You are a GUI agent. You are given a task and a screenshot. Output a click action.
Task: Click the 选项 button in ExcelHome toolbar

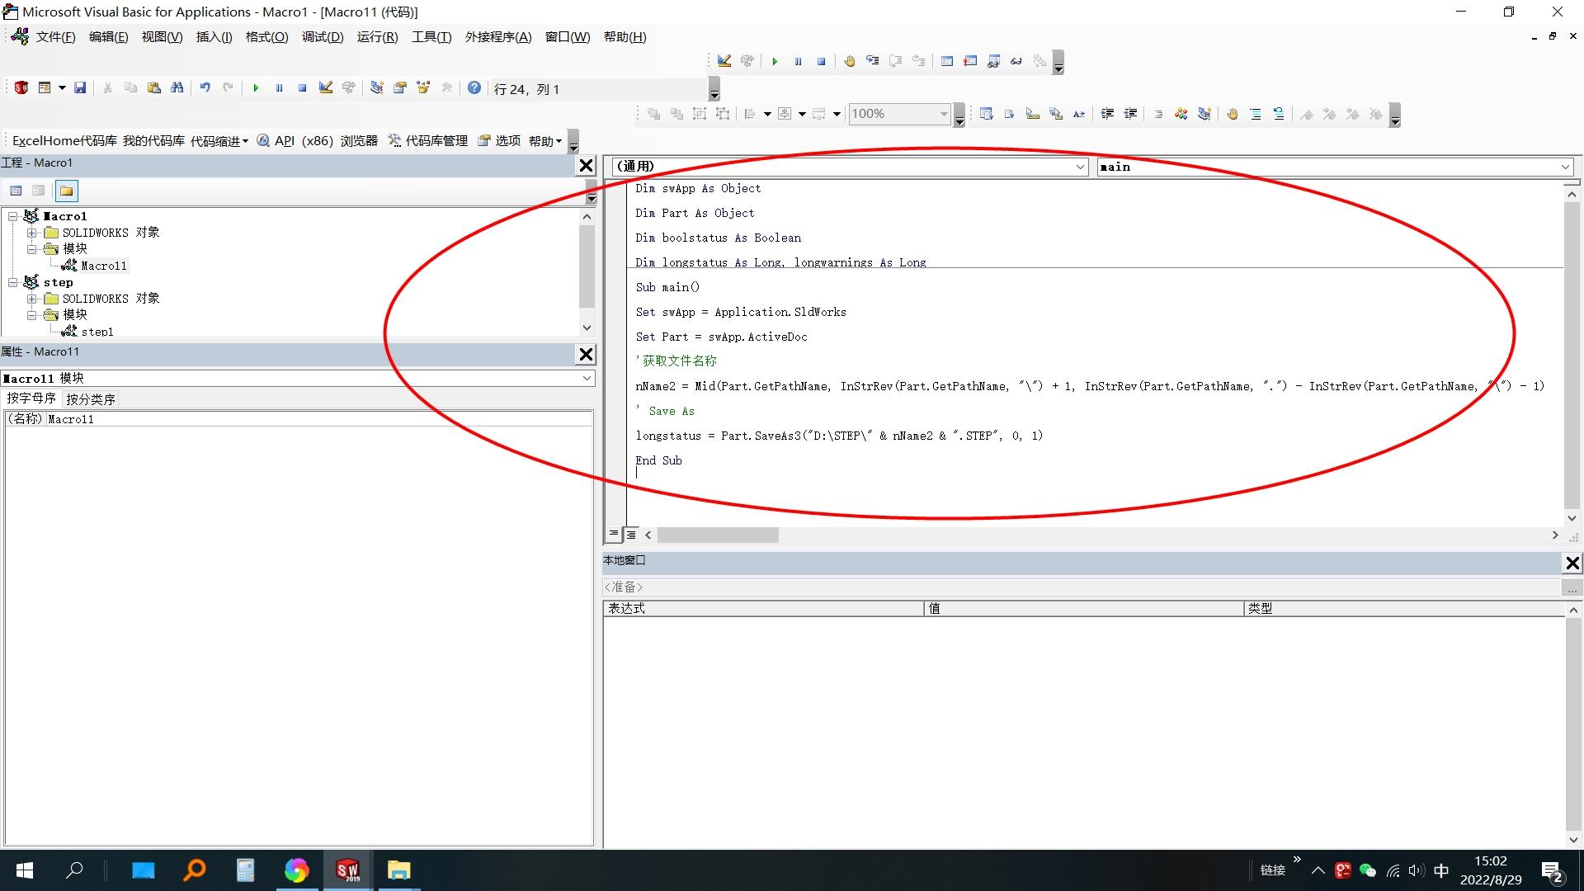click(499, 141)
